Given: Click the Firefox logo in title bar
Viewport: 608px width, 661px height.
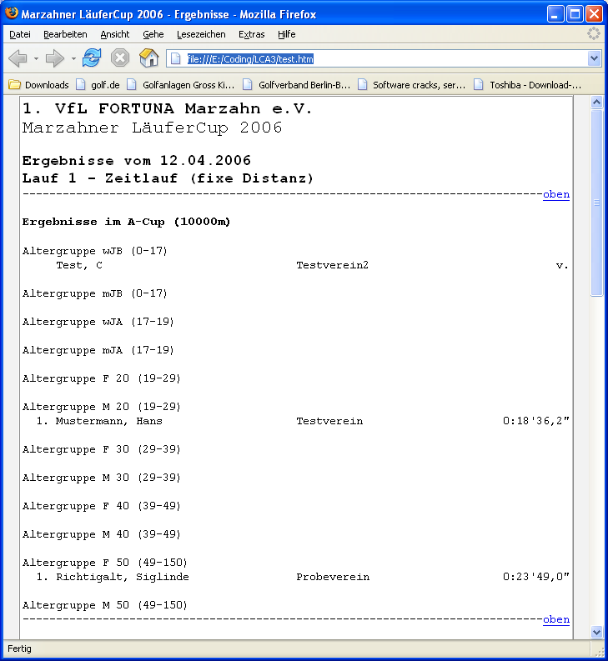Looking at the screenshot, I should coord(12,13).
